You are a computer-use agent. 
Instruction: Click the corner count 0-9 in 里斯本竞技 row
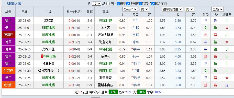coord(90,85)
